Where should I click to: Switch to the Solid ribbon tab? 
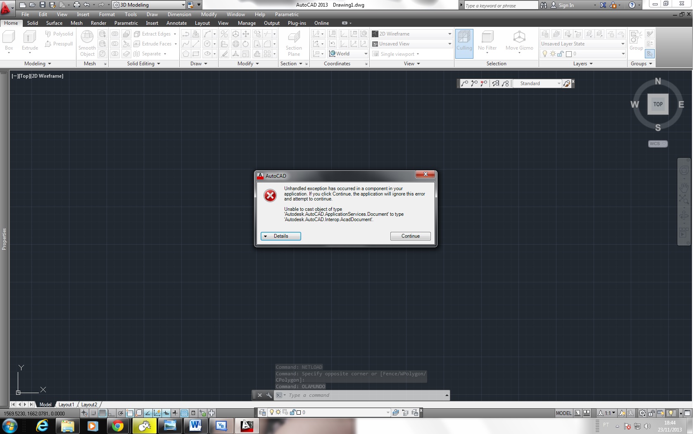point(33,23)
